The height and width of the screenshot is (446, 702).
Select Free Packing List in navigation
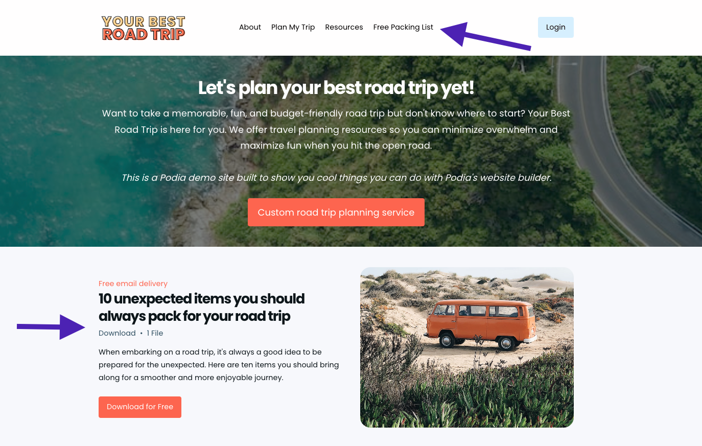[403, 27]
